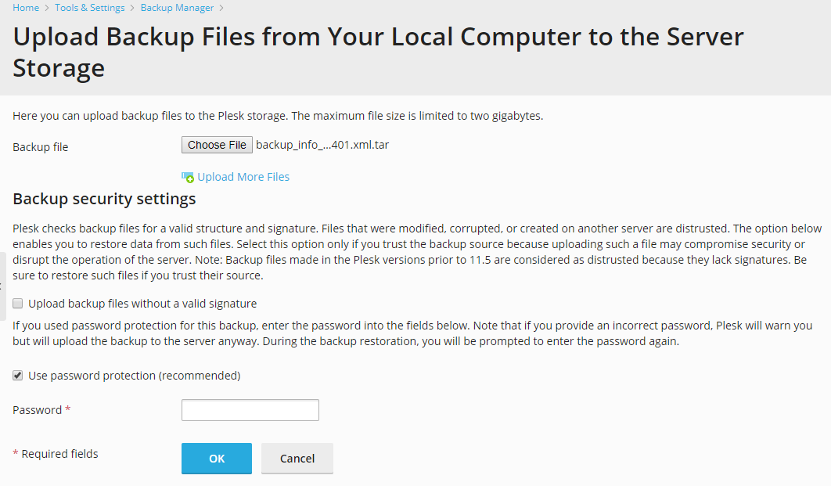Focus the Password input field
The height and width of the screenshot is (486, 831).
pyautogui.click(x=250, y=410)
